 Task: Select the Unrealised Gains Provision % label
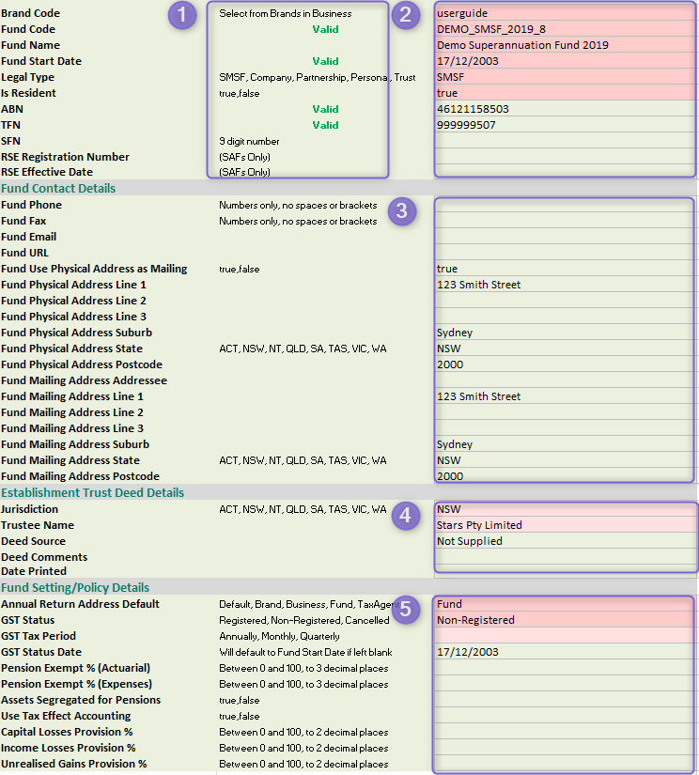tap(74, 763)
